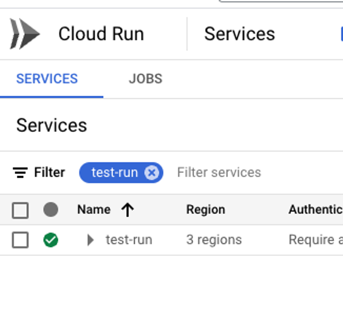Focus the Filter services input field

click(219, 172)
